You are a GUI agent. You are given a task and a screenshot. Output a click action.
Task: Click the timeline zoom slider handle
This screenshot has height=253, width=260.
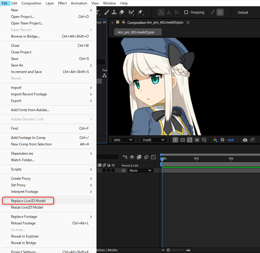[168, 250]
